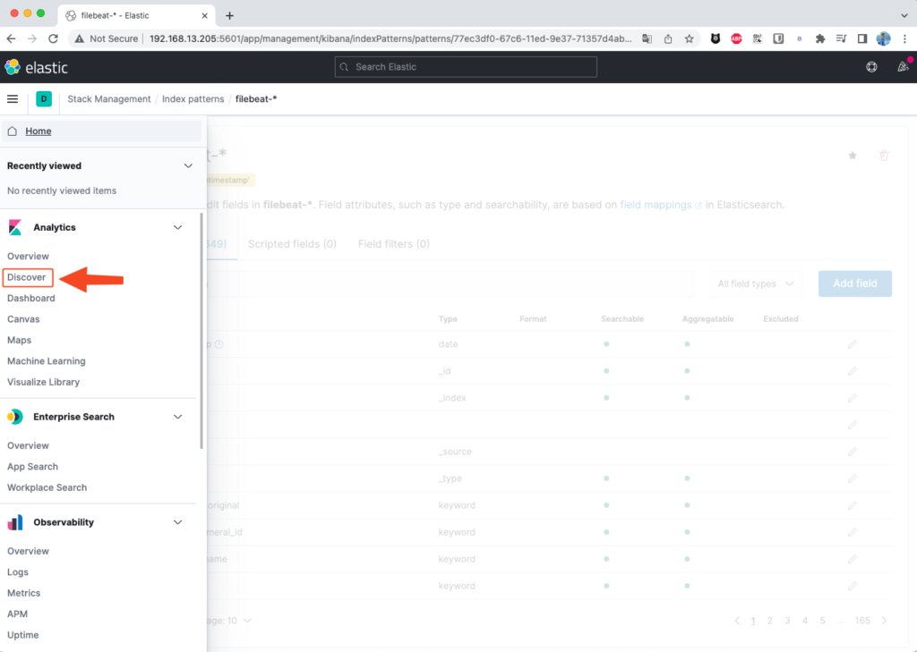Screen dimensions: 917x652
Task: Collapse the Enterprise Search section chevron
Action: (178, 417)
